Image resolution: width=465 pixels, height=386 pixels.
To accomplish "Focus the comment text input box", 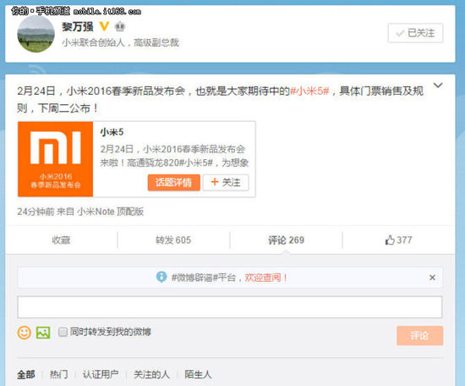I will pos(230,306).
